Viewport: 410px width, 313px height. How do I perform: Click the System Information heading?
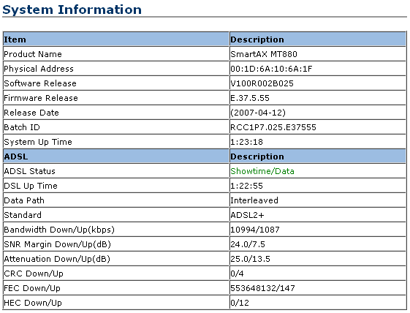(72, 10)
